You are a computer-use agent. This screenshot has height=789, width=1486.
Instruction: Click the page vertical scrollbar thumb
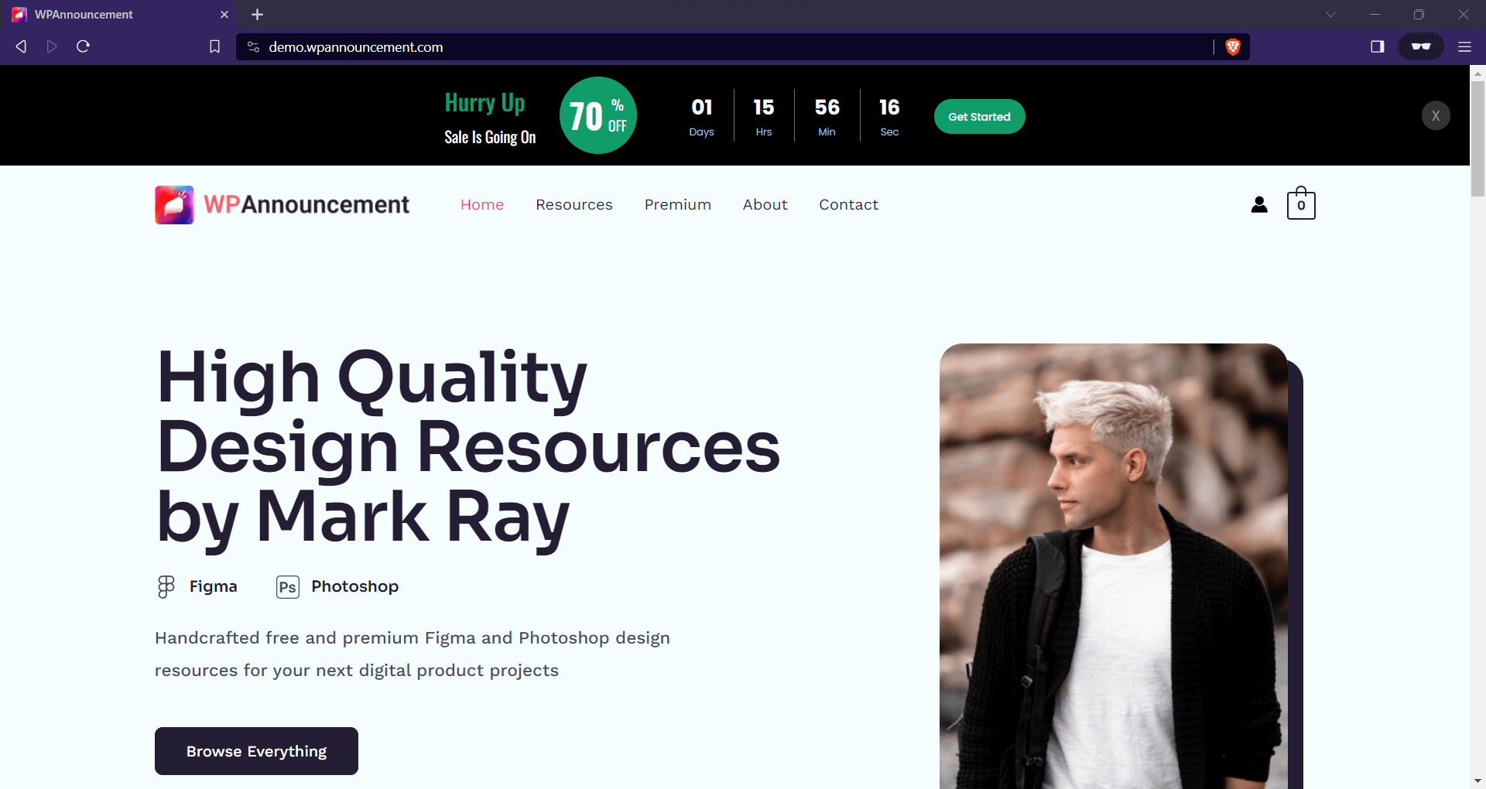click(1477, 139)
